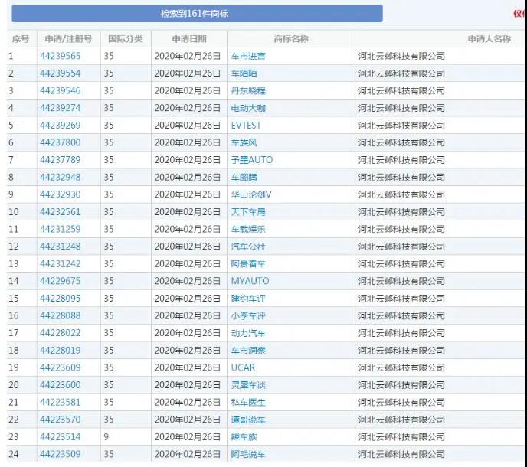Open application number 44223570

point(61,420)
